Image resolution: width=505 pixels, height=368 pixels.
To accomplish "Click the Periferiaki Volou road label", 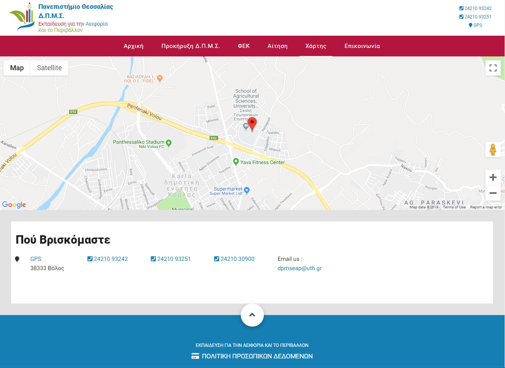I will (x=145, y=112).
